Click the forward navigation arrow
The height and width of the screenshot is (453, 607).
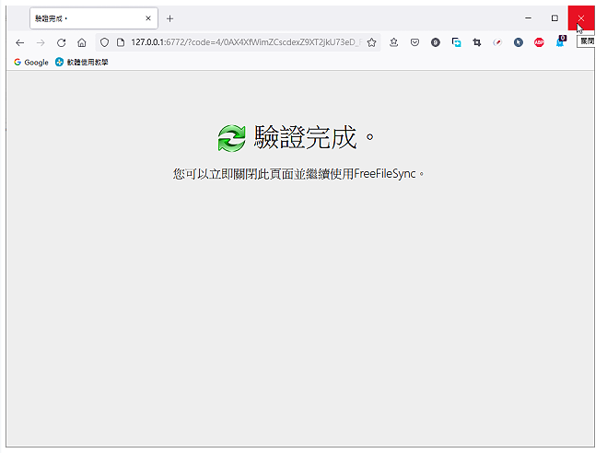[41, 42]
